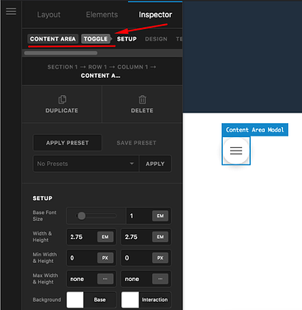Click the Width value field showing 2.75
The height and width of the screenshot is (310, 302).
point(82,236)
